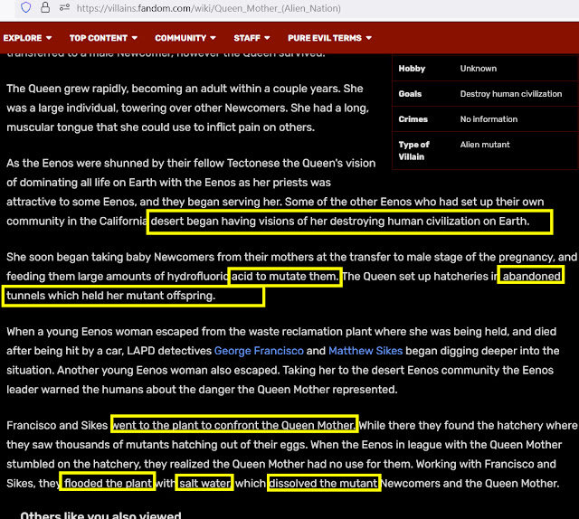Click the shield tracking protection icon
Screen dimensions: 579x519
tap(25, 7)
